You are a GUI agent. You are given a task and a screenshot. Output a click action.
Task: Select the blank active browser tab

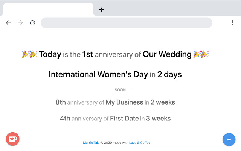coord(48,9)
